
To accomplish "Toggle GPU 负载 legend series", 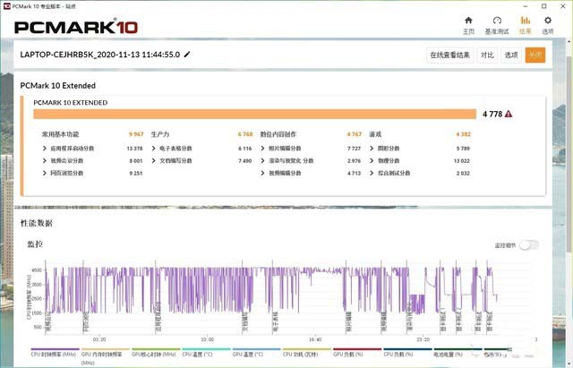I will click(x=357, y=352).
